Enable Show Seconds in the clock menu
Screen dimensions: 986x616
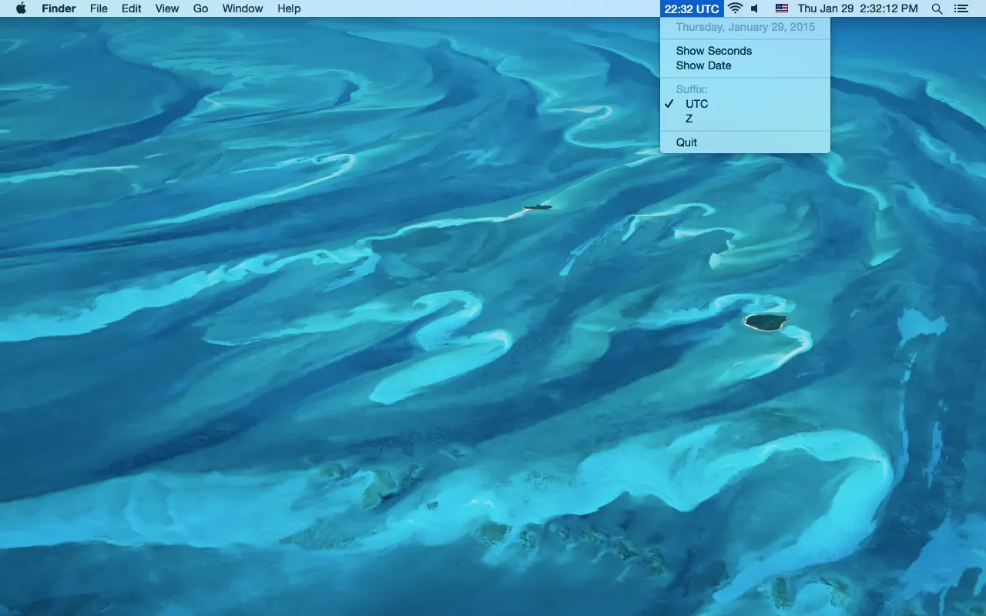[713, 51]
